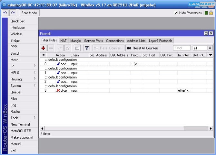Viewport: 216px width, 155px height.
Task: Click the Redo arrow button
Action: [x=13, y=13]
